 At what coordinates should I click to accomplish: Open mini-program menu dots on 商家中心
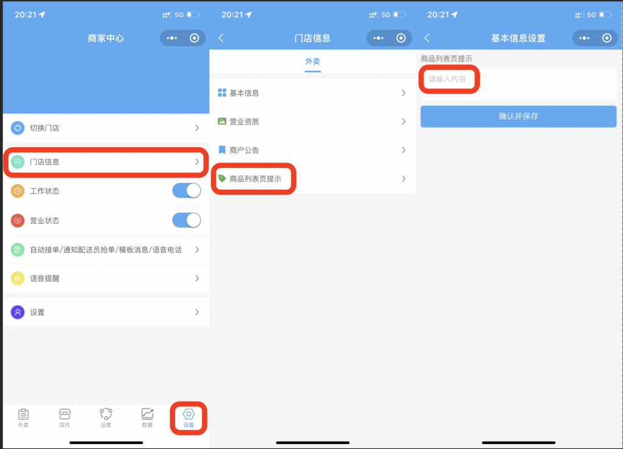[172, 38]
